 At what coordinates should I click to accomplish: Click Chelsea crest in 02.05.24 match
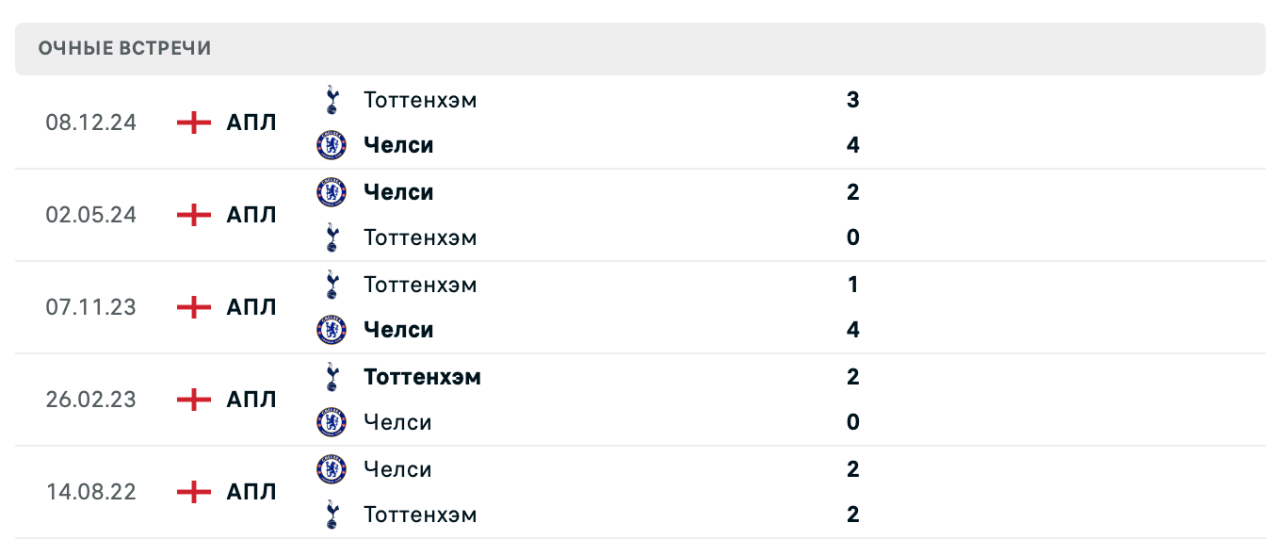(331, 192)
